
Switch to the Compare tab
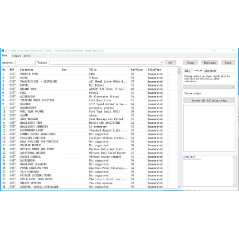16,55
